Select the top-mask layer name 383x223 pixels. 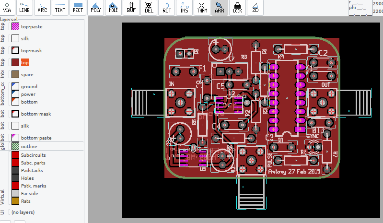click(x=31, y=50)
